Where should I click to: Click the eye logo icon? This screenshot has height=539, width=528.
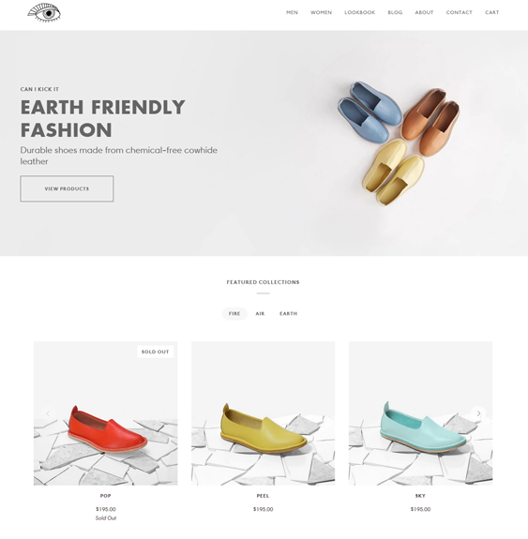point(44,13)
